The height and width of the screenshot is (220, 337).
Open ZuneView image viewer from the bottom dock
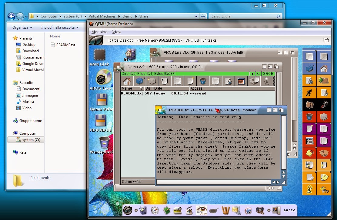pos(202,210)
